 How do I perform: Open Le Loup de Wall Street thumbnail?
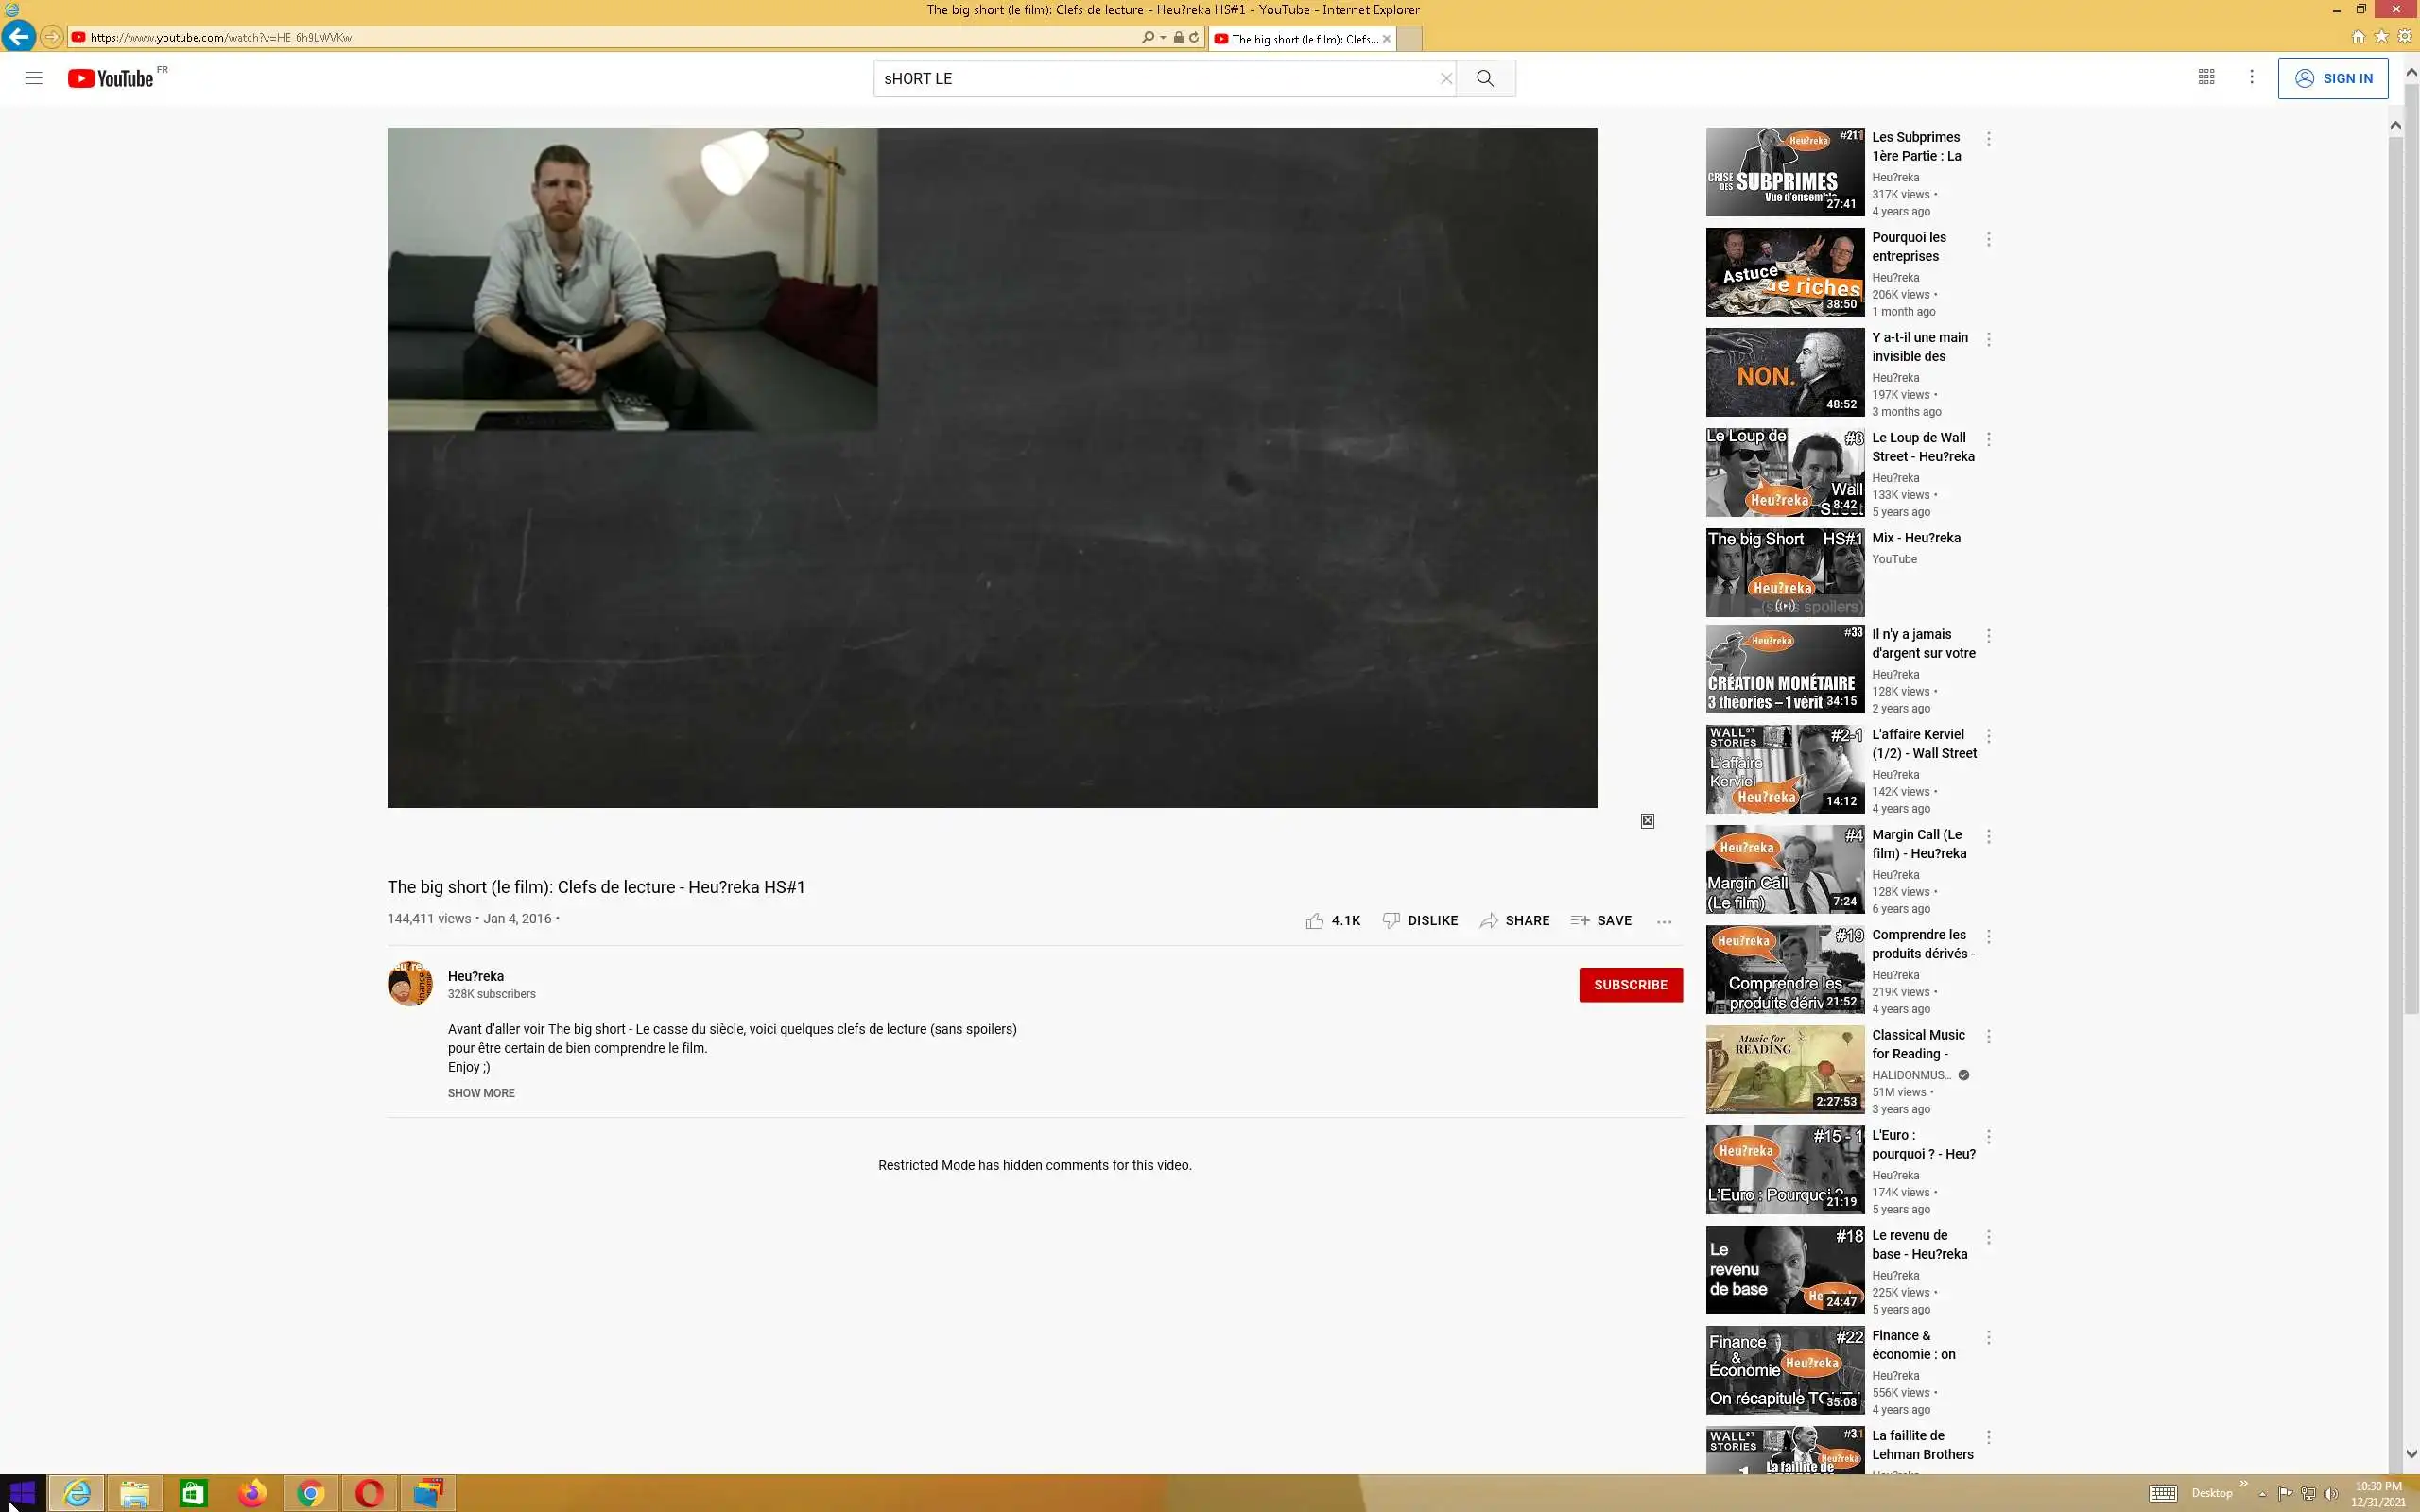point(1785,472)
